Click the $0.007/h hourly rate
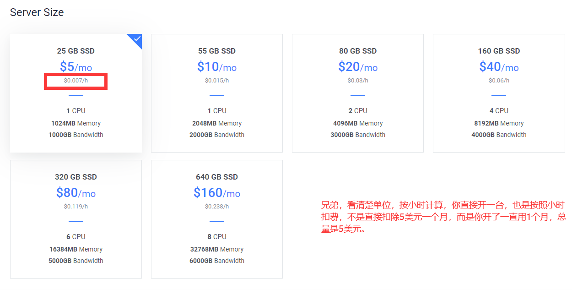 pyautogui.click(x=76, y=81)
